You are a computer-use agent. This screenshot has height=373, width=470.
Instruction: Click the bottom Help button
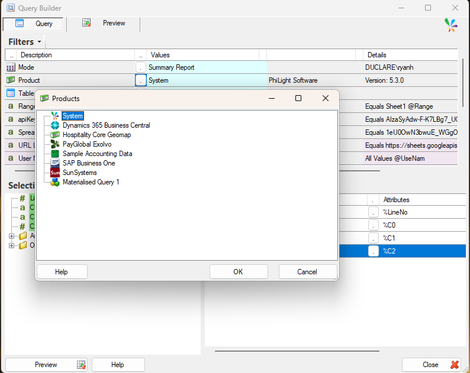tap(118, 365)
